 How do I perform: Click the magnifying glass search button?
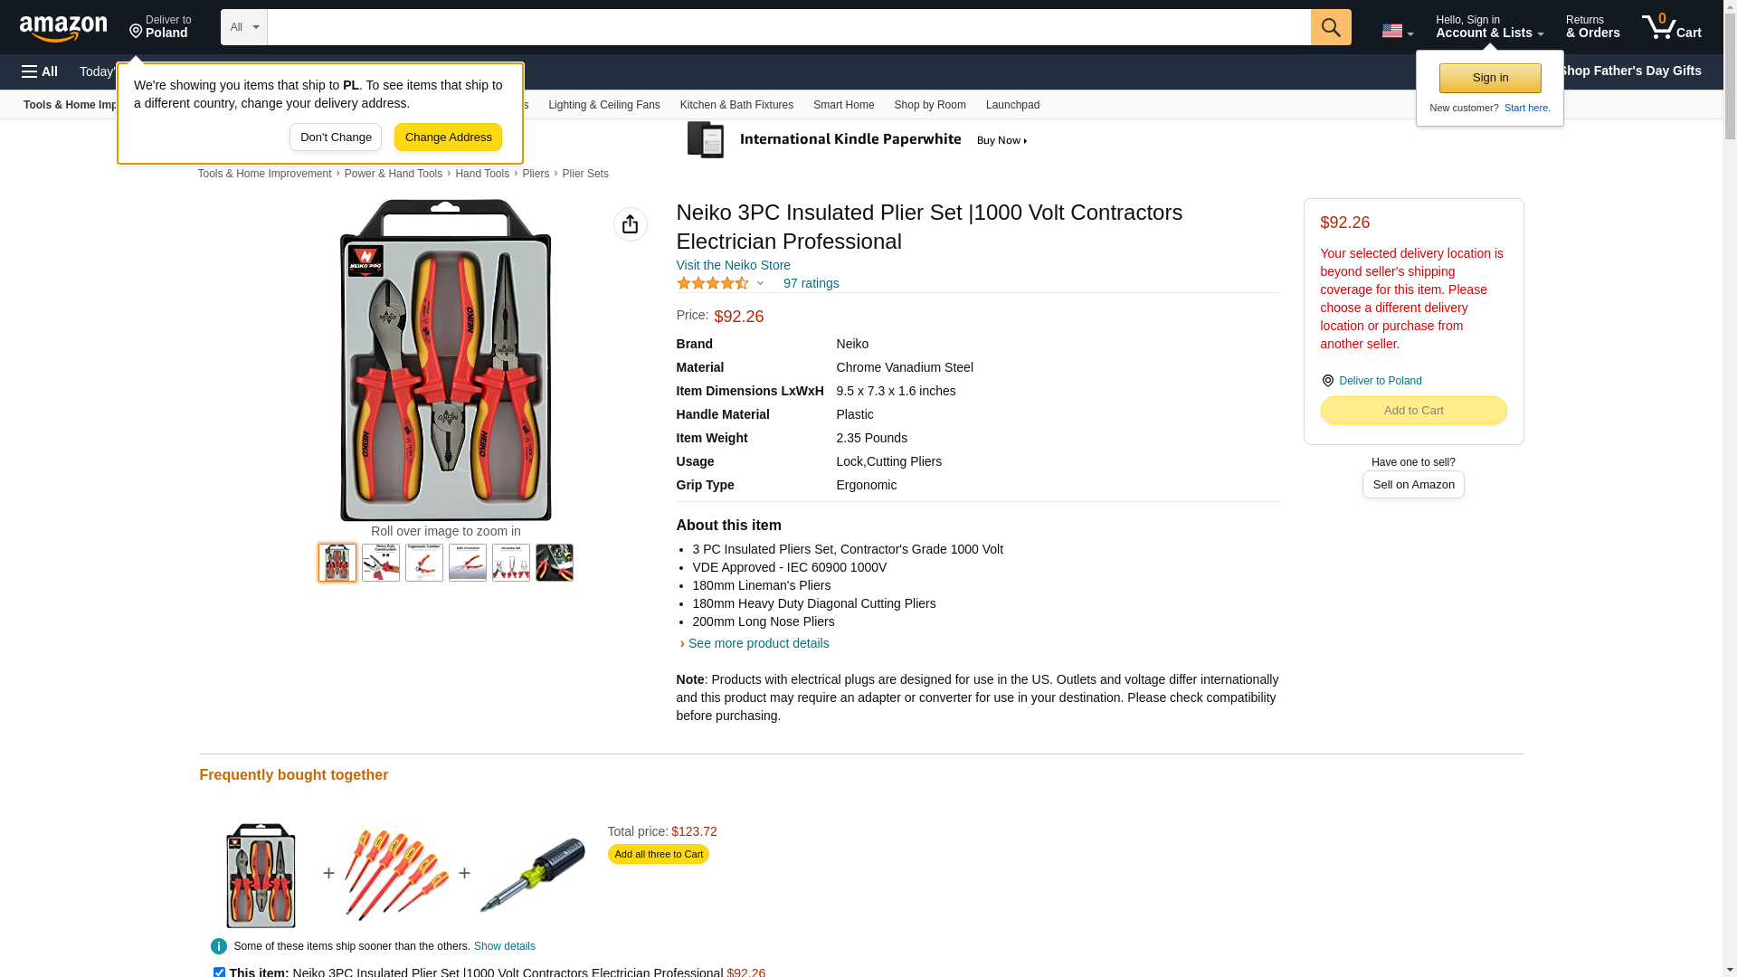point(1331,27)
